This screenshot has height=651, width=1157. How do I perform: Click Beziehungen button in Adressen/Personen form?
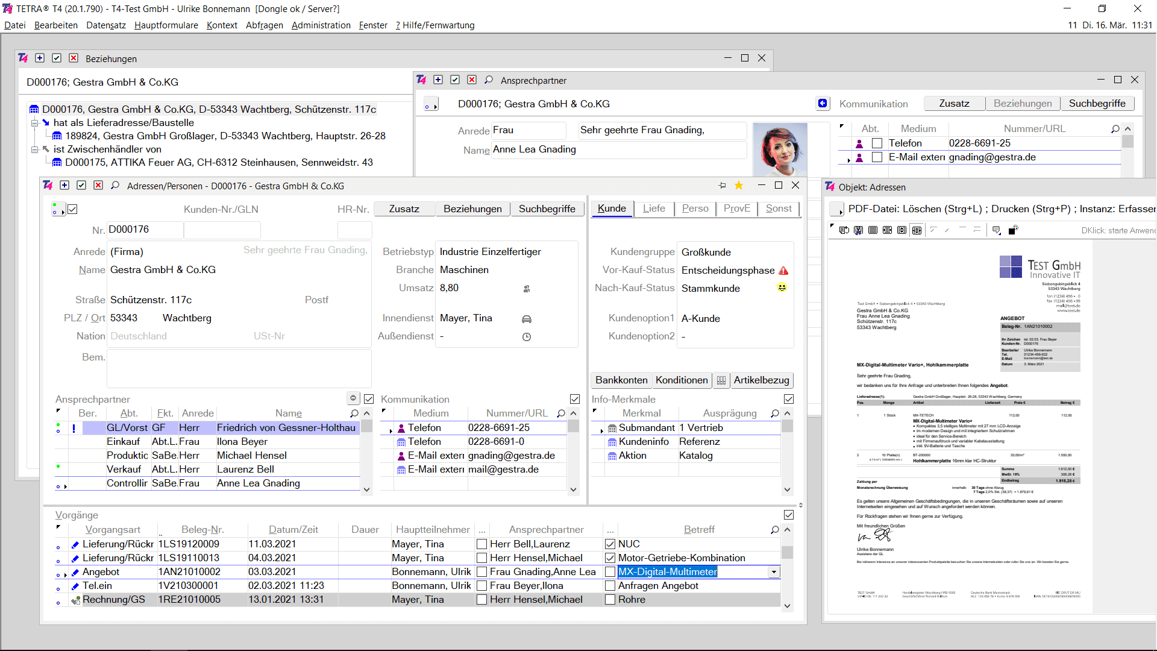473,209
